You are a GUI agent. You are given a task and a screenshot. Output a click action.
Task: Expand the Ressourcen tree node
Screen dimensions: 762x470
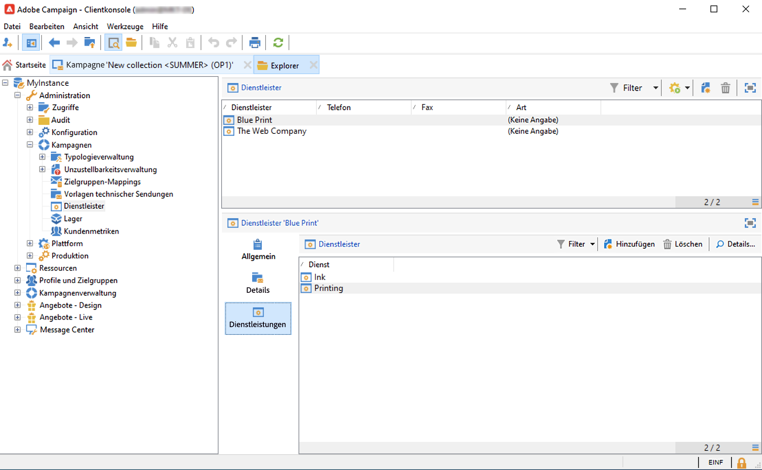coord(18,268)
